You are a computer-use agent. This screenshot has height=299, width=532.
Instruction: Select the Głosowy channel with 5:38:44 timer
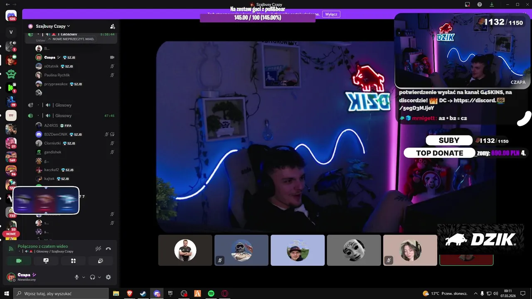pyautogui.click(x=71, y=34)
